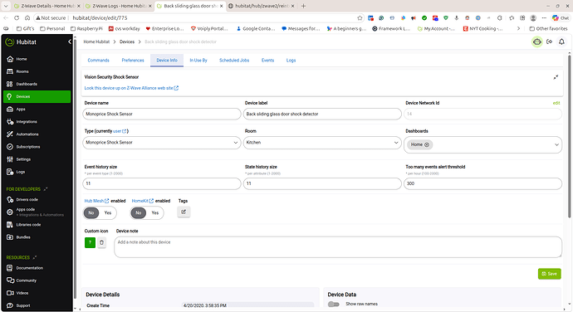The width and height of the screenshot is (573, 312).
Task: Switch to the Device Info tab
Action: point(167,61)
